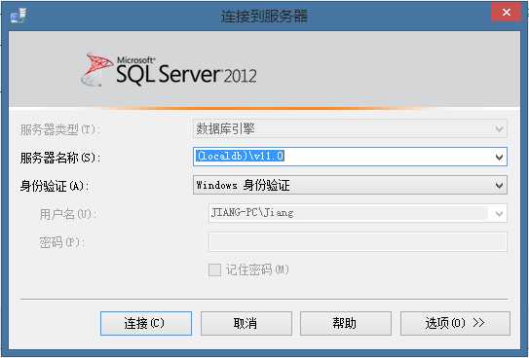529x358 pixels.
Task: Click the 密码 password input field
Action: [358, 242]
